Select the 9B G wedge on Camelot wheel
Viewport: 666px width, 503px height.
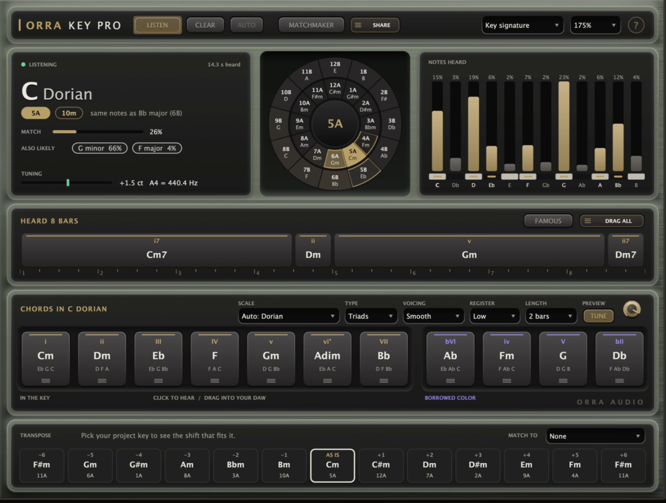tap(278, 124)
